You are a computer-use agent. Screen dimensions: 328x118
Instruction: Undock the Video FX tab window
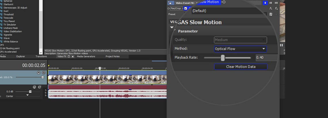click(69, 56)
